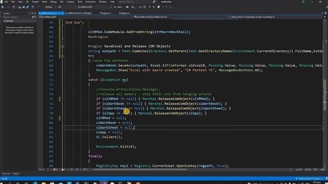Open the Extensions menu
328x184 pixels.
[x=91, y=2]
